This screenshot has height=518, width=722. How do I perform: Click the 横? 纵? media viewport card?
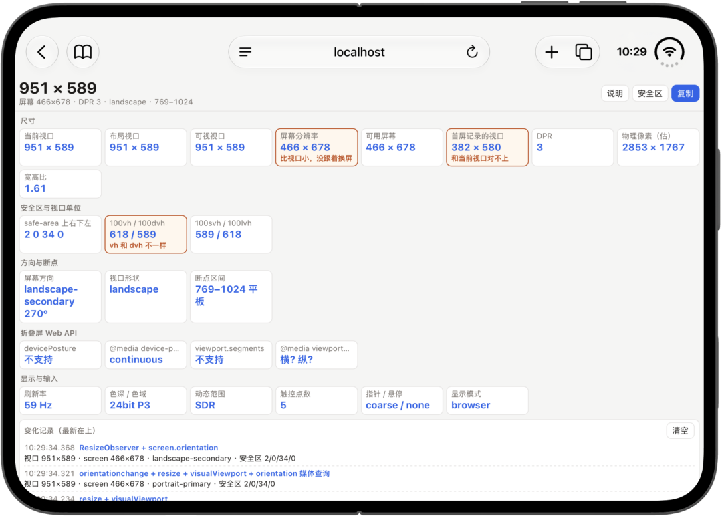316,354
